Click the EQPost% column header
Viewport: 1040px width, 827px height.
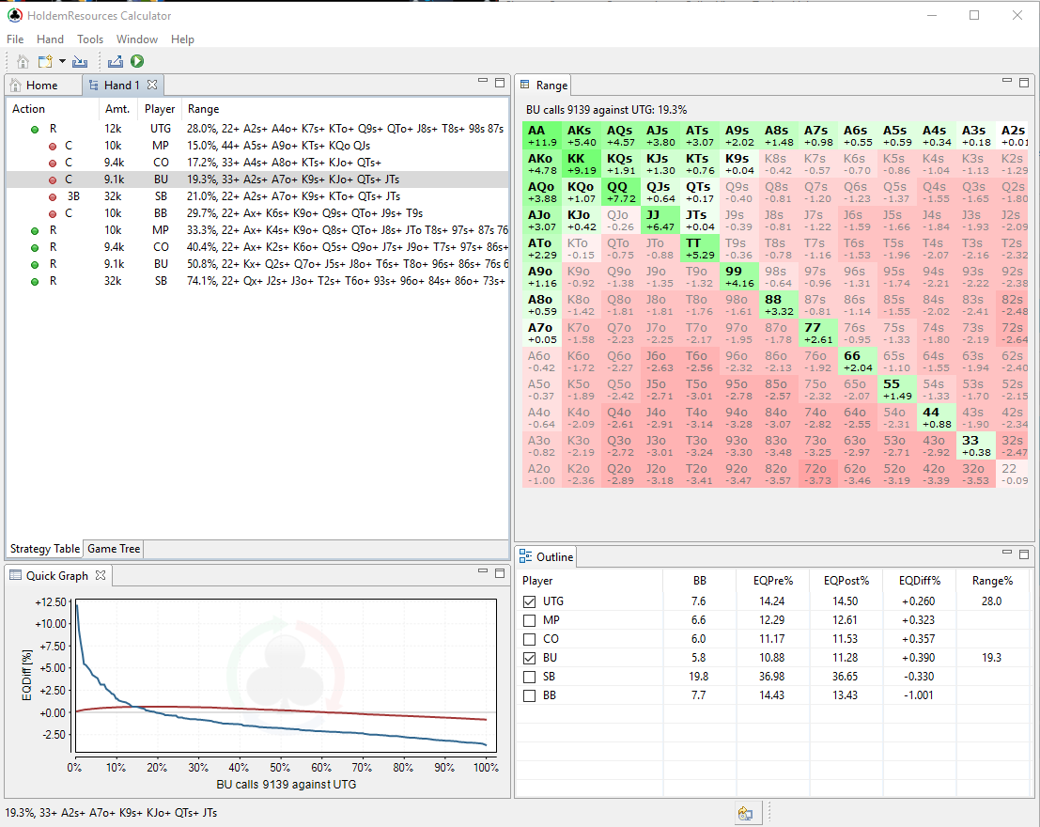pos(846,581)
